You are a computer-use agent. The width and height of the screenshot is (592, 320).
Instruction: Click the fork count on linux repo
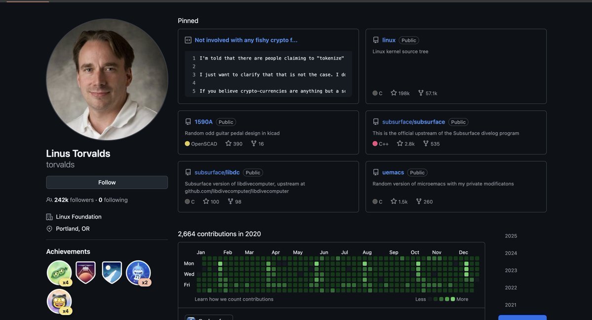click(427, 93)
